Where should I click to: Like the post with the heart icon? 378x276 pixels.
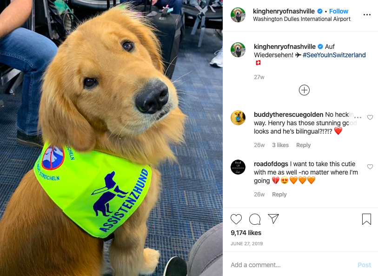point(236,219)
